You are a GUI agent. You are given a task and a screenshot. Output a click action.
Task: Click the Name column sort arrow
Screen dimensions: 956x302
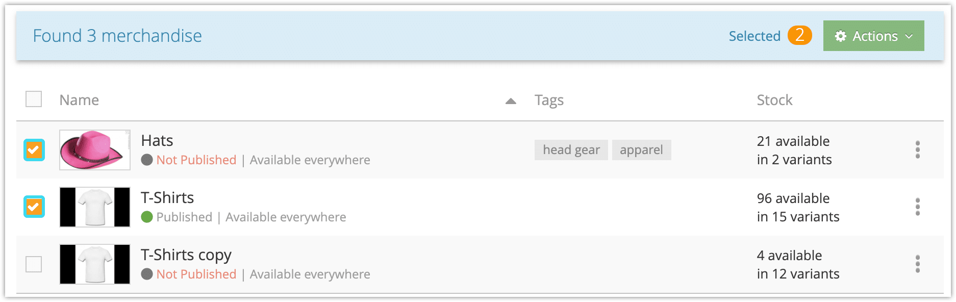[x=511, y=101]
